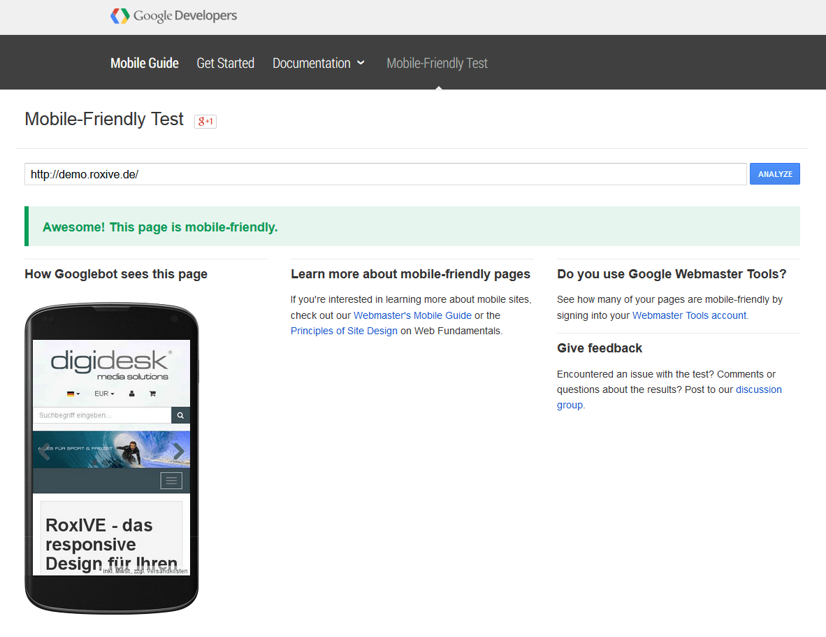Click the URL input field

[x=386, y=174]
